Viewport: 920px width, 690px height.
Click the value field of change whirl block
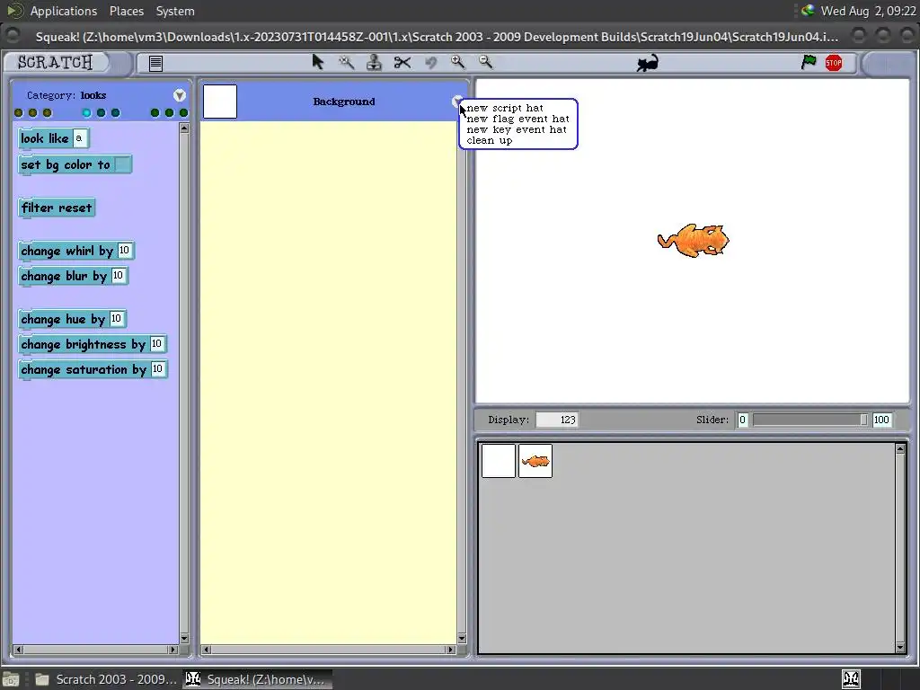click(124, 251)
